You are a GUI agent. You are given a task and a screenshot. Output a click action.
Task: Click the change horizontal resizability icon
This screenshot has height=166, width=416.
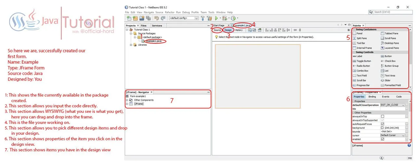pyautogui.click(x=295, y=30)
